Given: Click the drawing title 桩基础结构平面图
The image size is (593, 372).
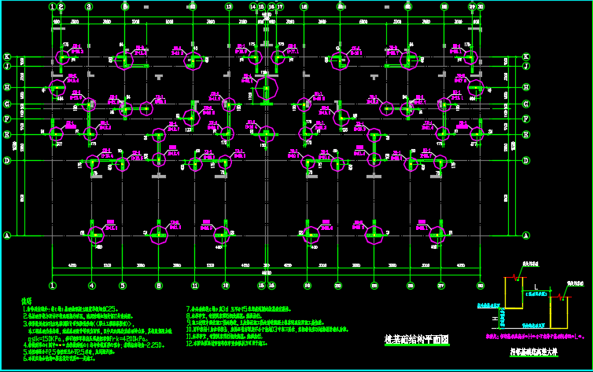Looking at the screenshot, I should (416, 339).
